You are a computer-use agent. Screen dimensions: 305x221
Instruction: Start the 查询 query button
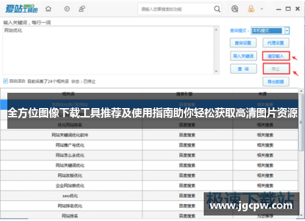(243, 69)
